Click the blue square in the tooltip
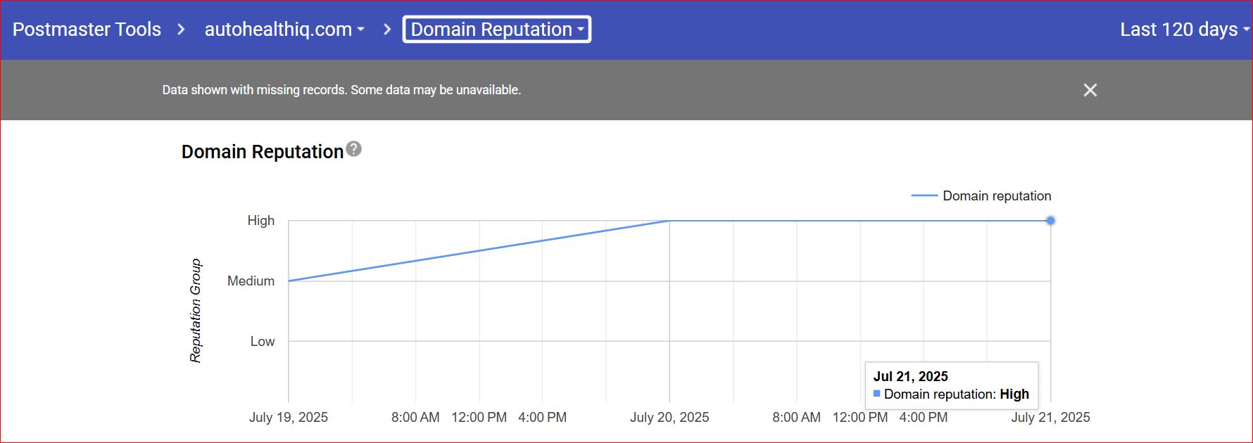1253x443 pixels. pos(876,394)
